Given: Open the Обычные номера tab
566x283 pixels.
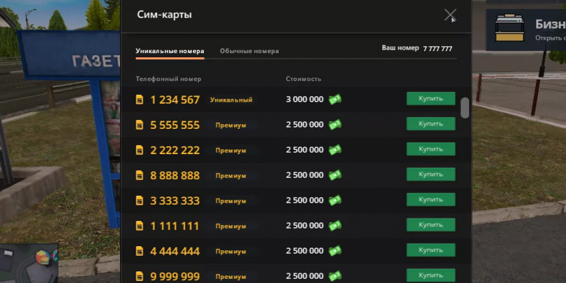Looking at the screenshot, I should [x=249, y=51].
